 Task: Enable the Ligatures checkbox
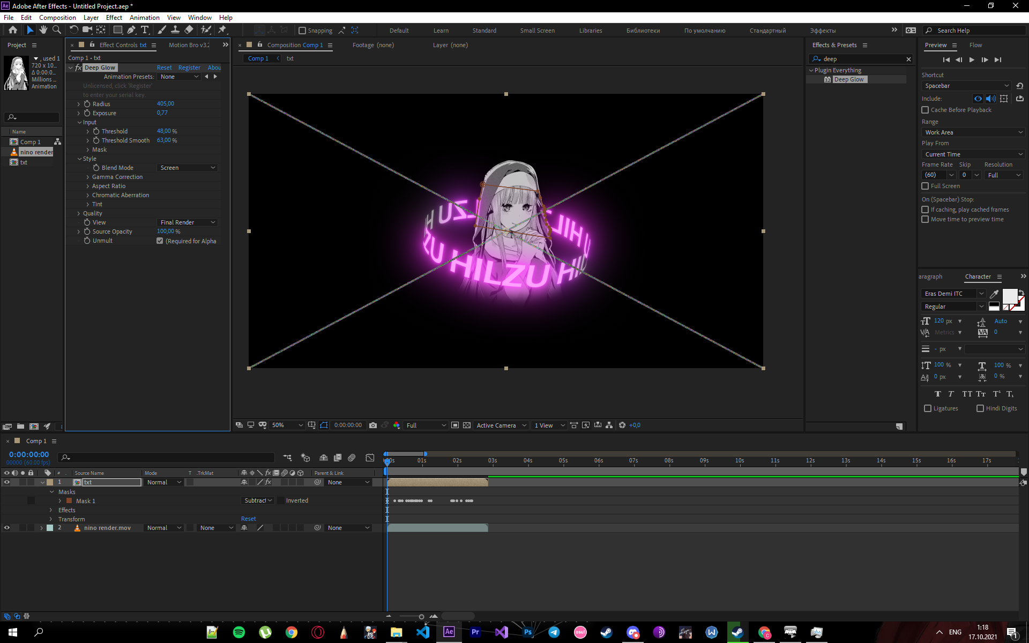(928, 408)
